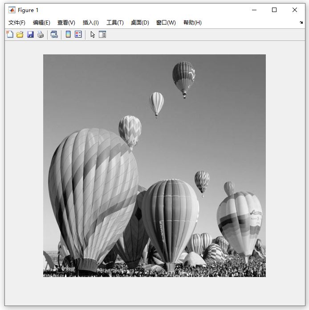Insert a legend using the toolbar icon

(x=78, y=34)
